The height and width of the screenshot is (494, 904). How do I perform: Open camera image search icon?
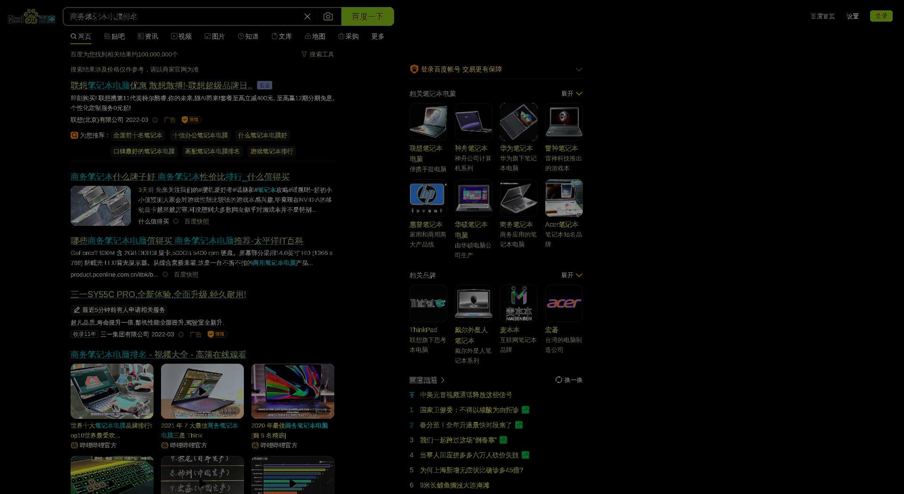[x=328, y=16]
